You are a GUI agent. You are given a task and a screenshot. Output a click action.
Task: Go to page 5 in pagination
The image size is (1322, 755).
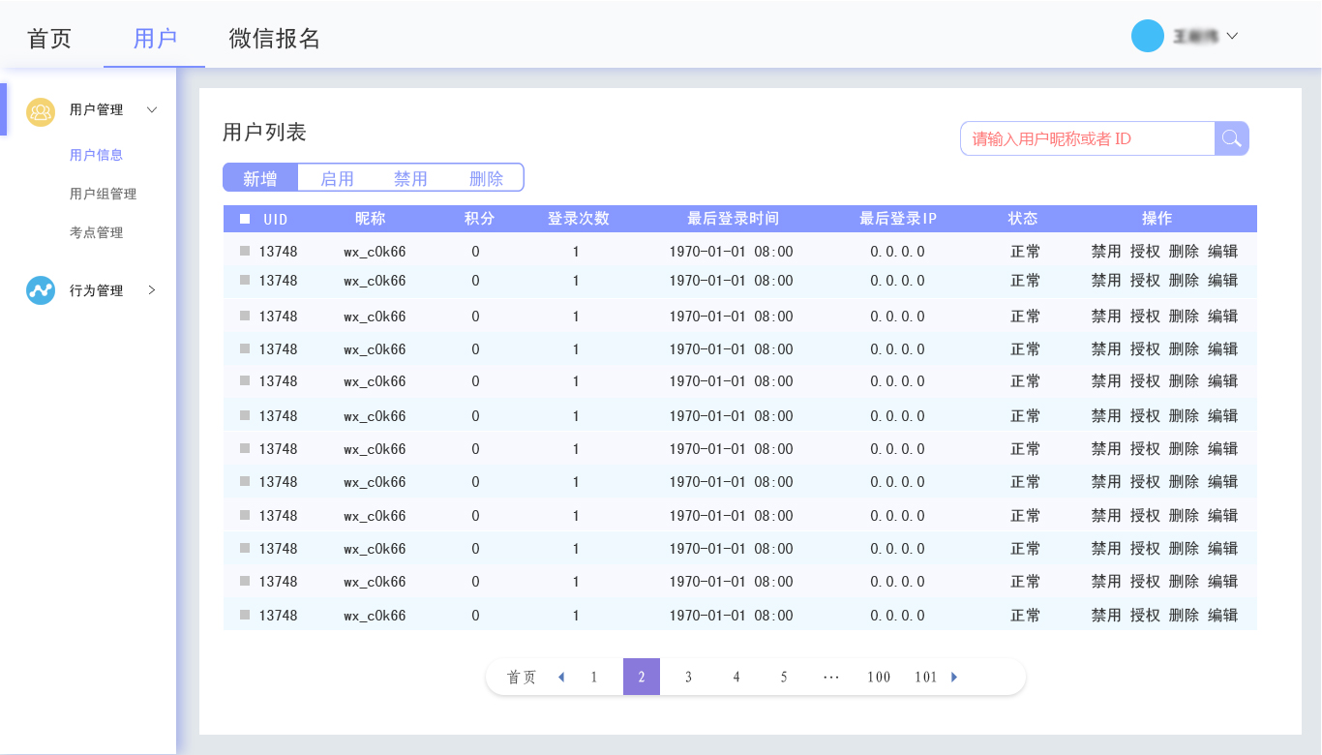pyautogui.click(x=784, y=678)
